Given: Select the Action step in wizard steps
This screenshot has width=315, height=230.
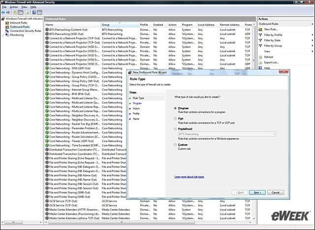Looking at the screenshot, I should (136, 109).
